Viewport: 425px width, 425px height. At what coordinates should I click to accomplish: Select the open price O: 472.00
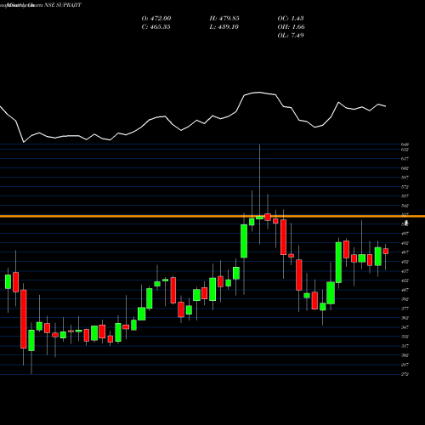tap(156, 18)
